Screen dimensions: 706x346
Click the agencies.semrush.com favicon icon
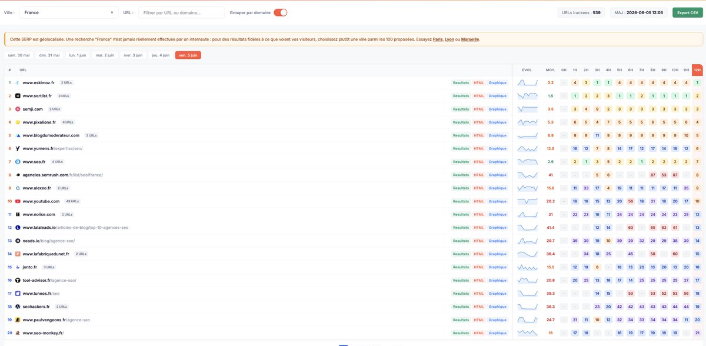(18, 175)
